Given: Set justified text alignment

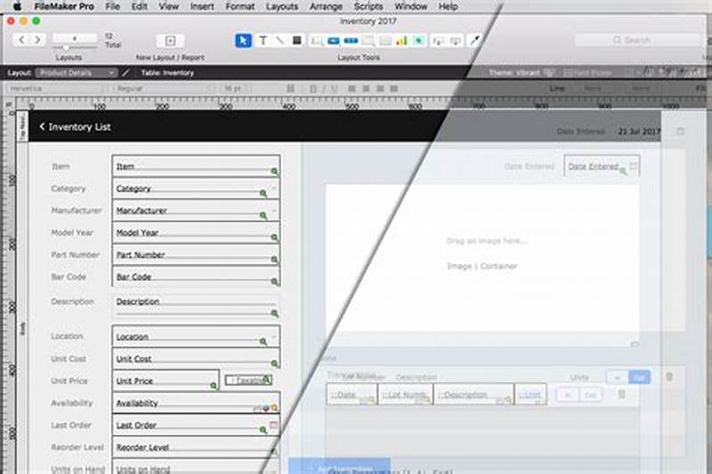Looking at the screenshot, I should (394, 89).
